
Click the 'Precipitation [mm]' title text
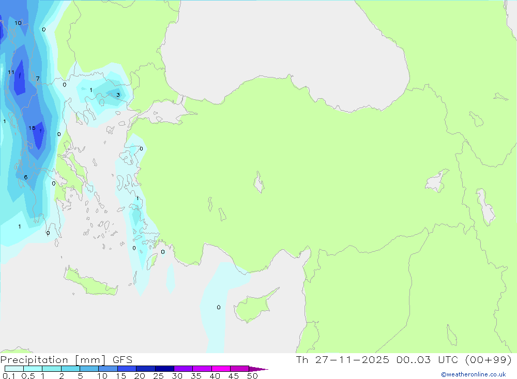[x=53, y=360]
